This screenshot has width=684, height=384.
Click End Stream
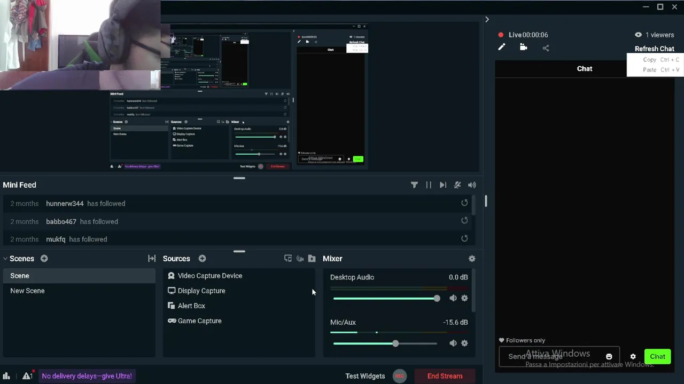click(445, 376)
